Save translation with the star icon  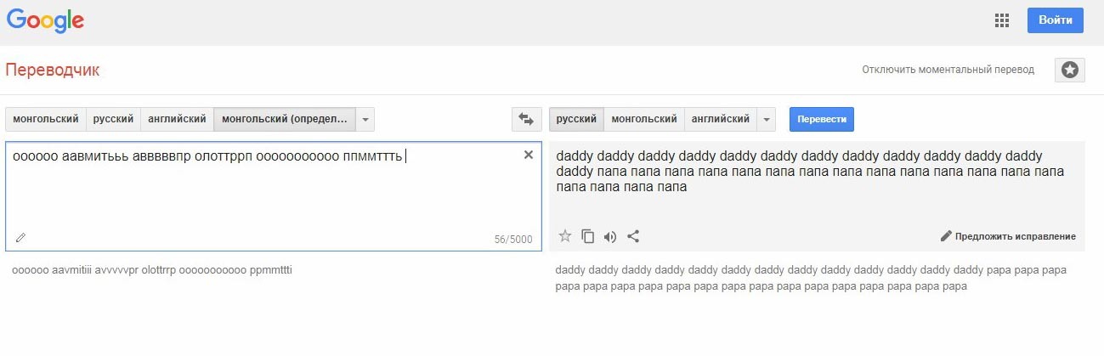[565, 236]
